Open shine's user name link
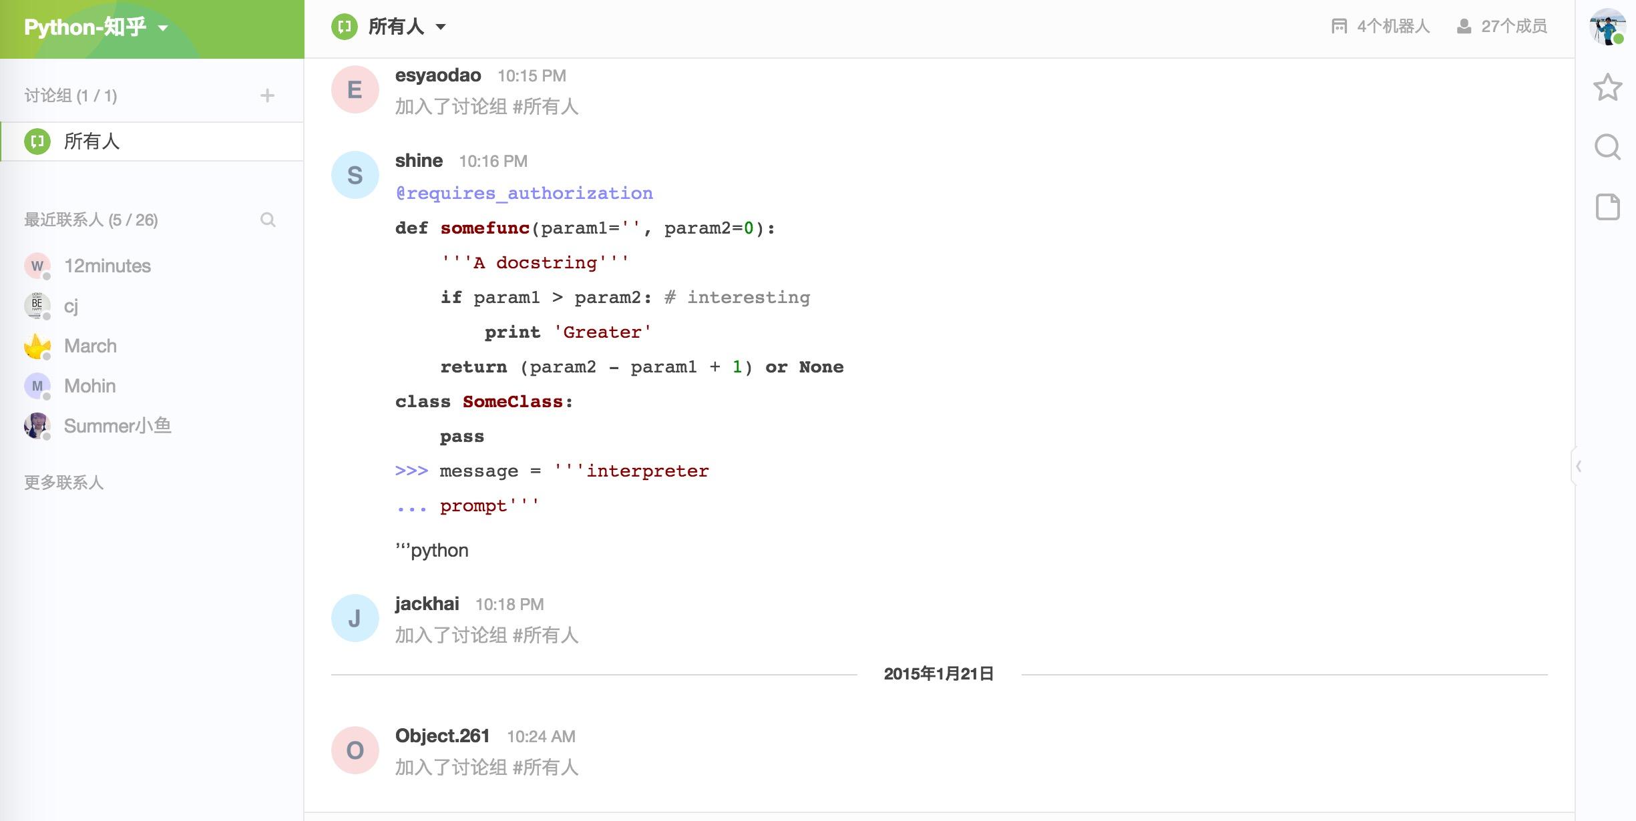This screenshot has height=821, width=1636. point(419,161)
